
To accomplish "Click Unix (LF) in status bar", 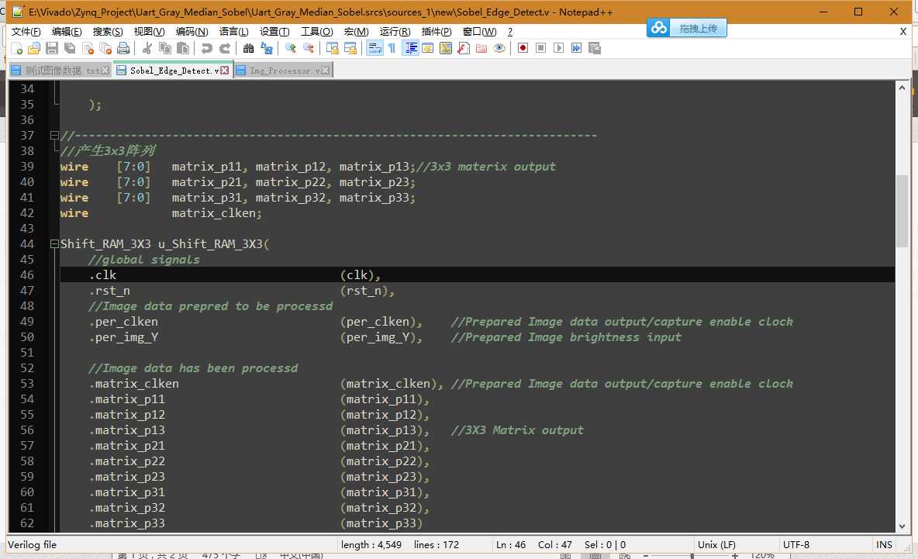I will click(x=716, y=545).
